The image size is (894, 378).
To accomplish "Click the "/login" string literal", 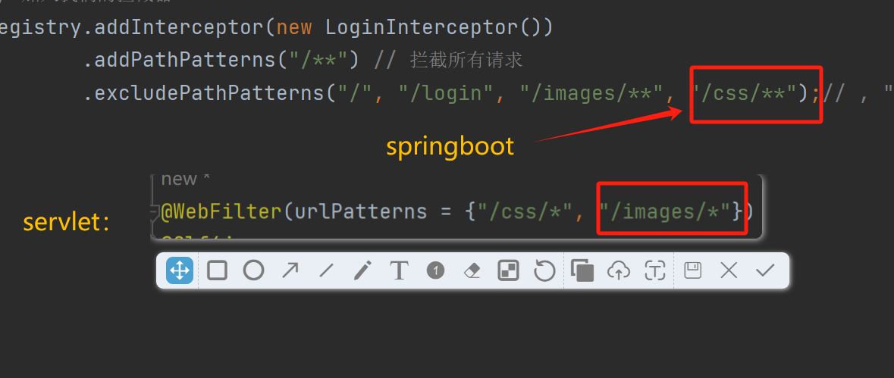I will click(x=447, y=92).
